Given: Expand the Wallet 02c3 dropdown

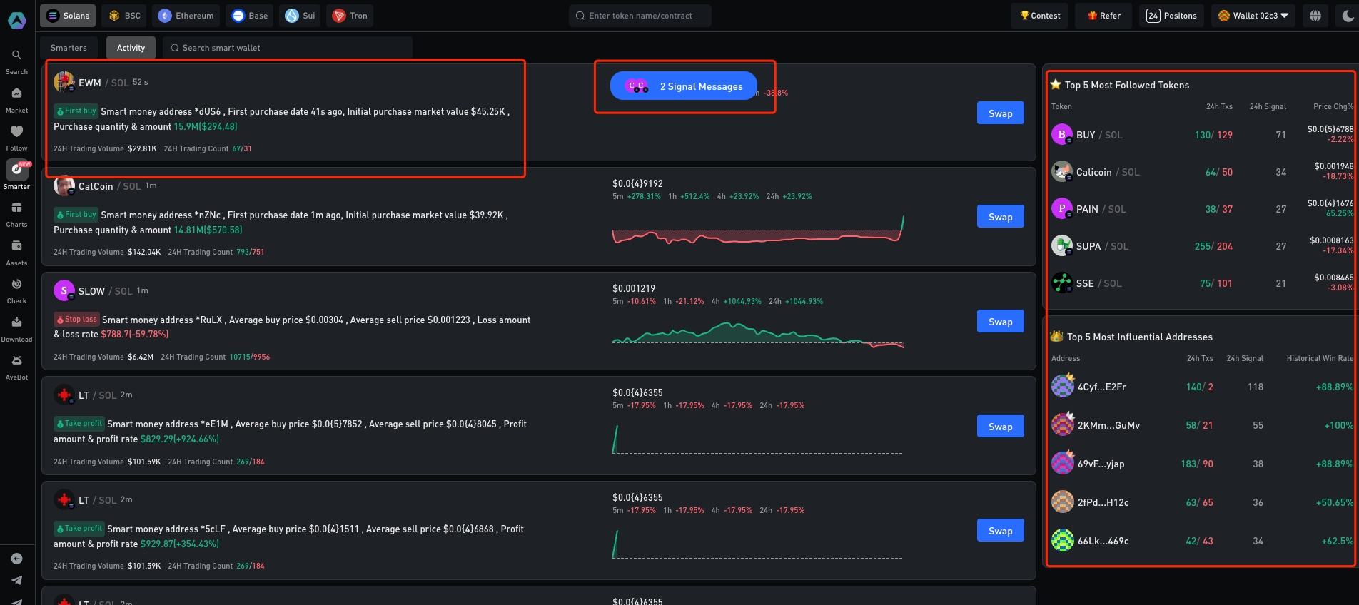Looking at the screenshot, I should tap(1253, 16).
